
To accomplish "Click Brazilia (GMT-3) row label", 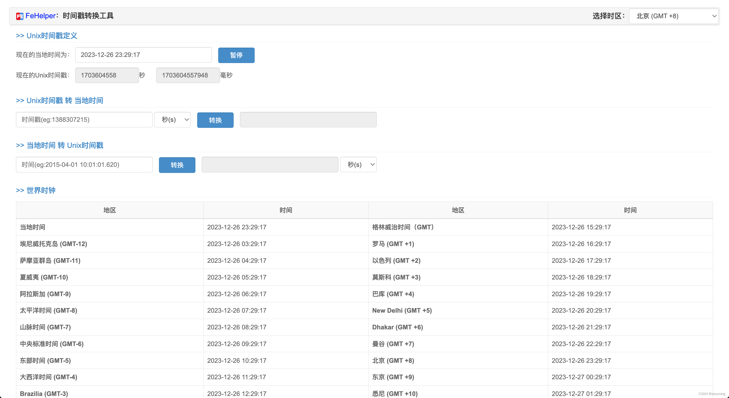I will coord(44,394).
